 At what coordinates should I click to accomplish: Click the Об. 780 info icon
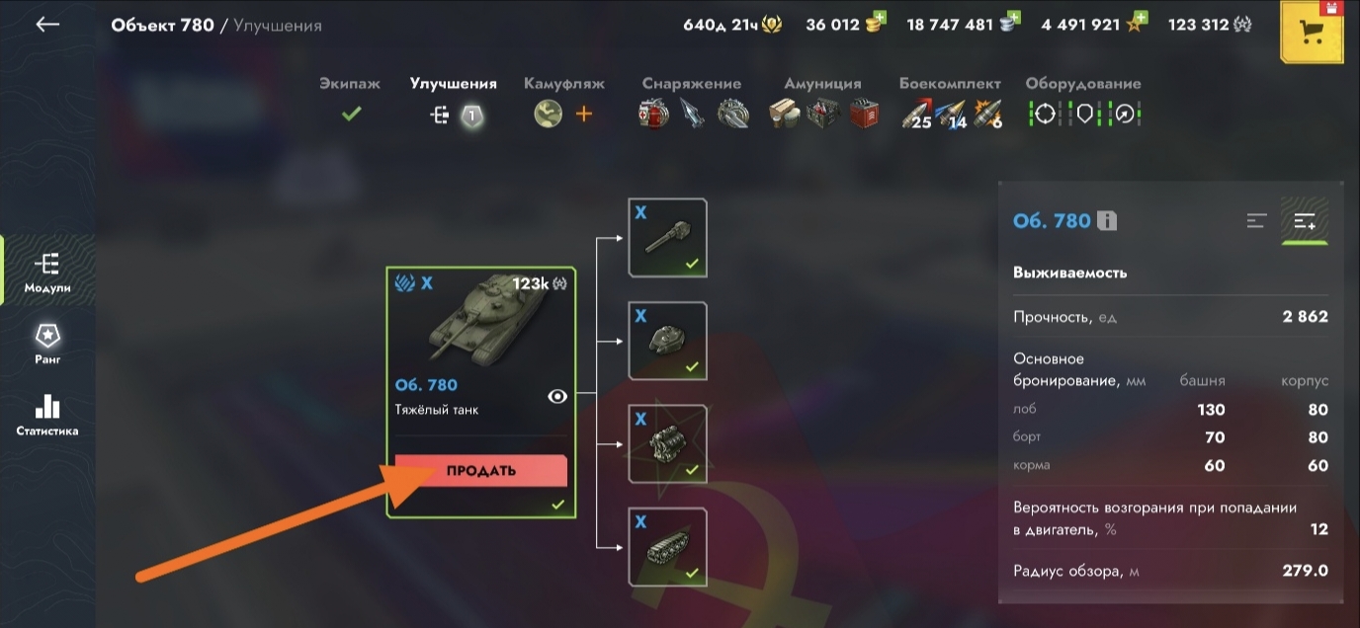tap(1107, 221)
